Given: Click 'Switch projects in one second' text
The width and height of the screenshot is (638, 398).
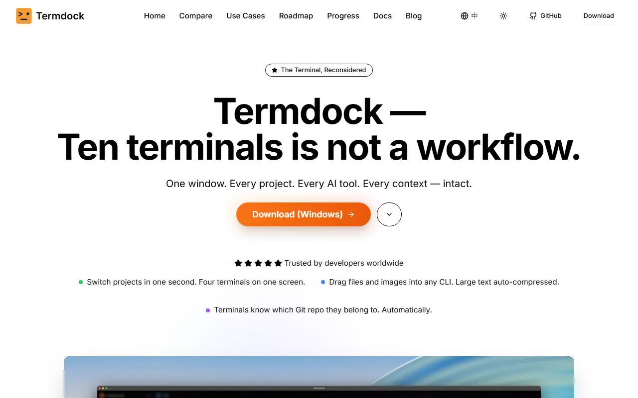Looking at the screenshot, I should tap(196, 282).
